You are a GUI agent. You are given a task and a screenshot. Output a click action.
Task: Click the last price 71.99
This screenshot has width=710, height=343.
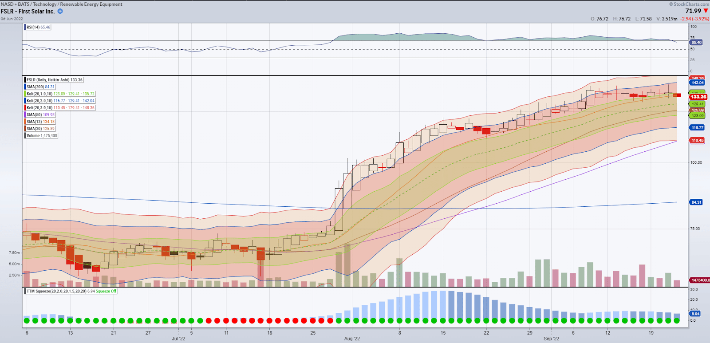pos(693,11)
